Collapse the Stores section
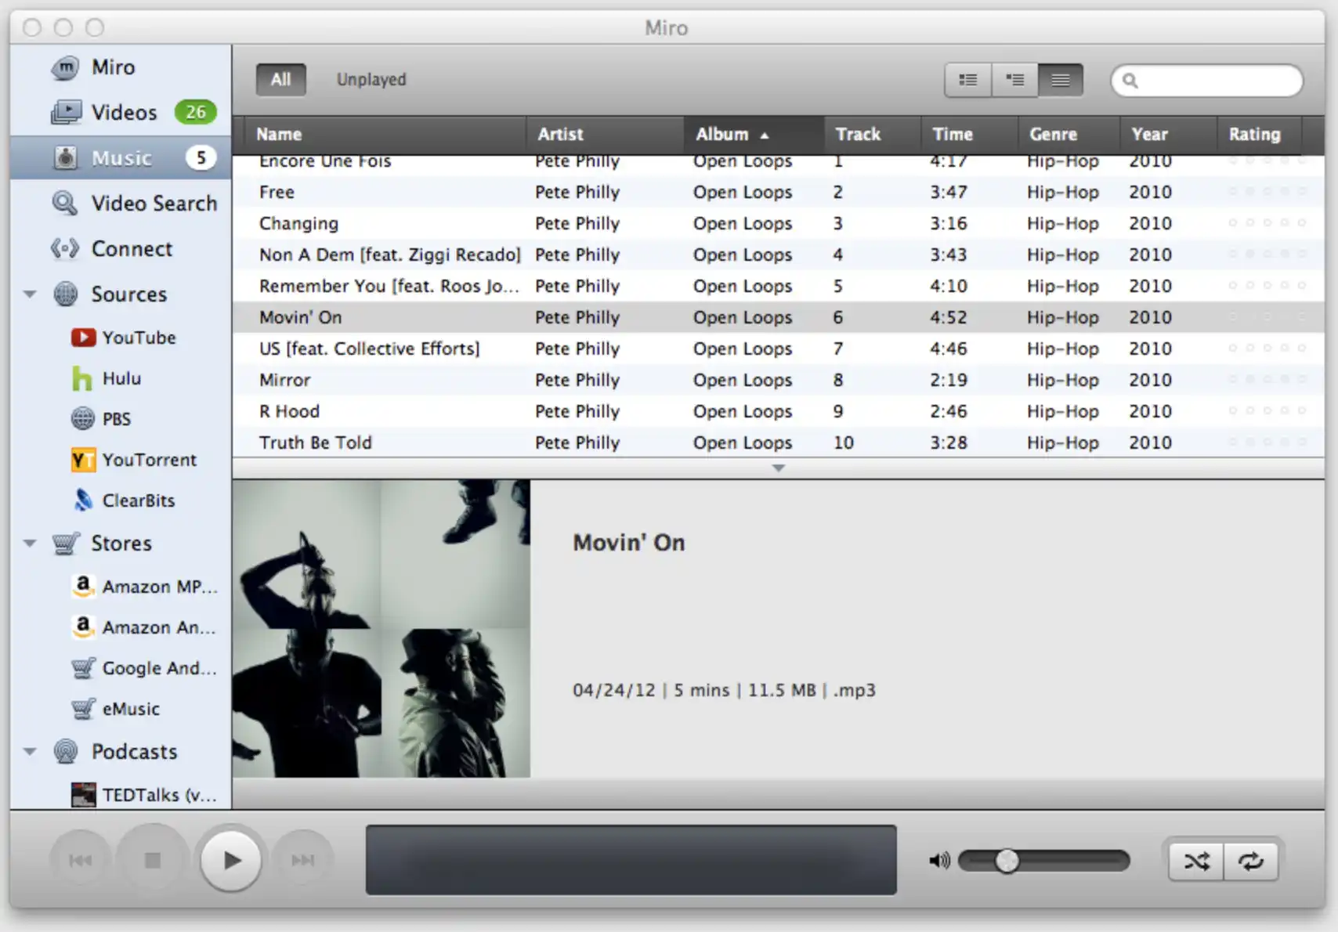The width and height of the screenshot is (1338, 932). click(30, 543)
